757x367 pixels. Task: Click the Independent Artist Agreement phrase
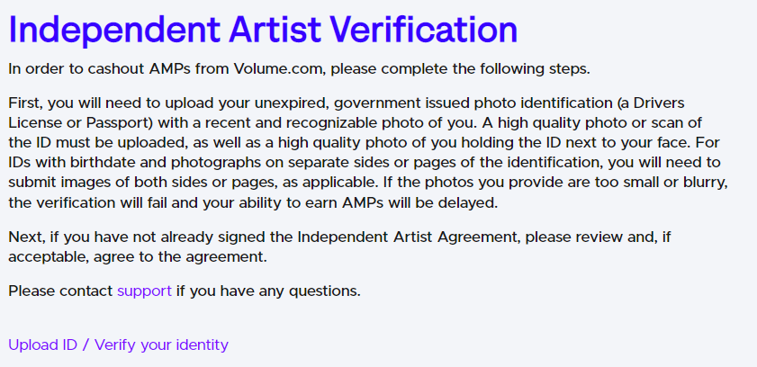[x=410, y=237]
